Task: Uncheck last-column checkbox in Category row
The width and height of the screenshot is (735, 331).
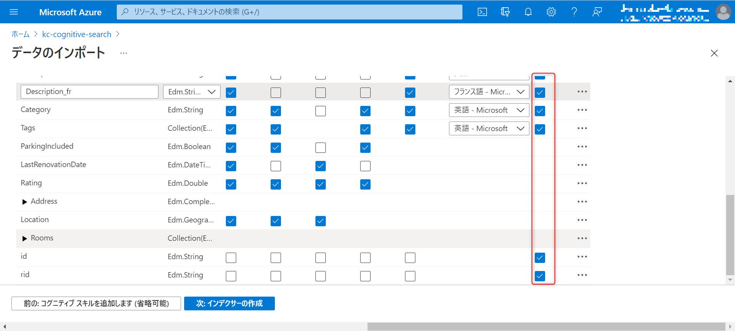Action: click(x=540, y=111)
